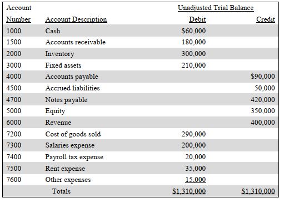The image size is (284, 203).
Task: Select the Revenue 400,000 amount
Action: (263, 123)
